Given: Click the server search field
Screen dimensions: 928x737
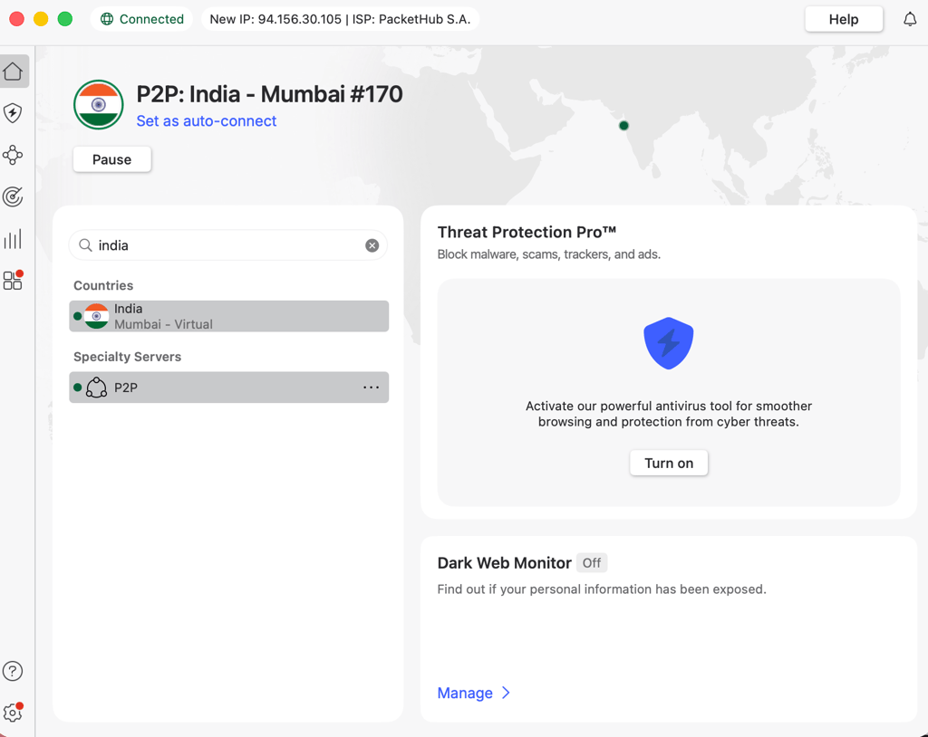Looking at the screenshot, I should click(228, 245).
